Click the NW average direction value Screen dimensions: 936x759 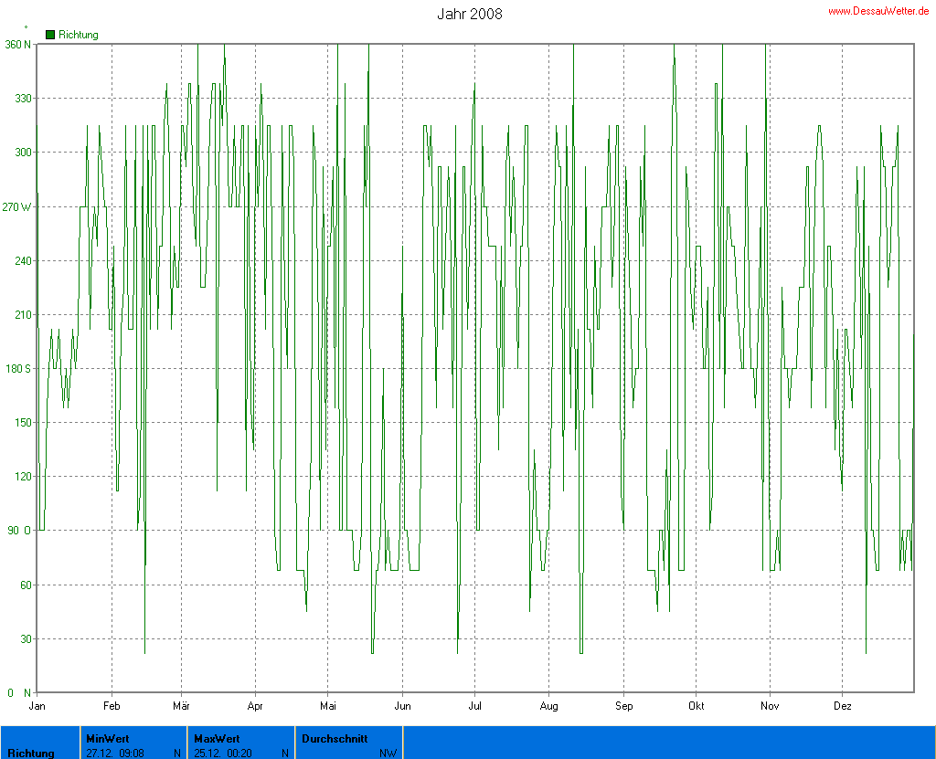click(x=388, y=754)
